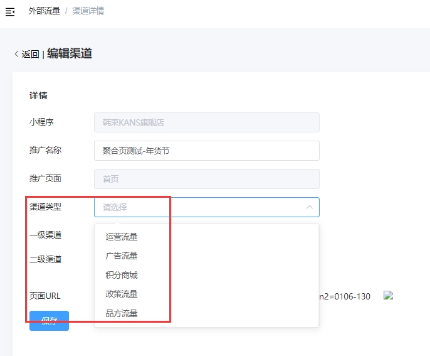
Task: Collapse the sidebar with the hamburger icon
Action: (9, 11)
